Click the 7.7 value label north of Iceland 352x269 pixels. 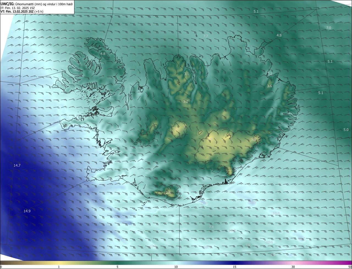pyautogui.click(x=205, y=36)
